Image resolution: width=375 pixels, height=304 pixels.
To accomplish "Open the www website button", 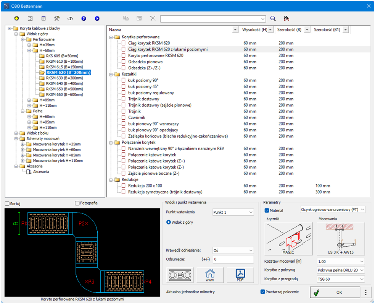I will click(x=209, y=275).
